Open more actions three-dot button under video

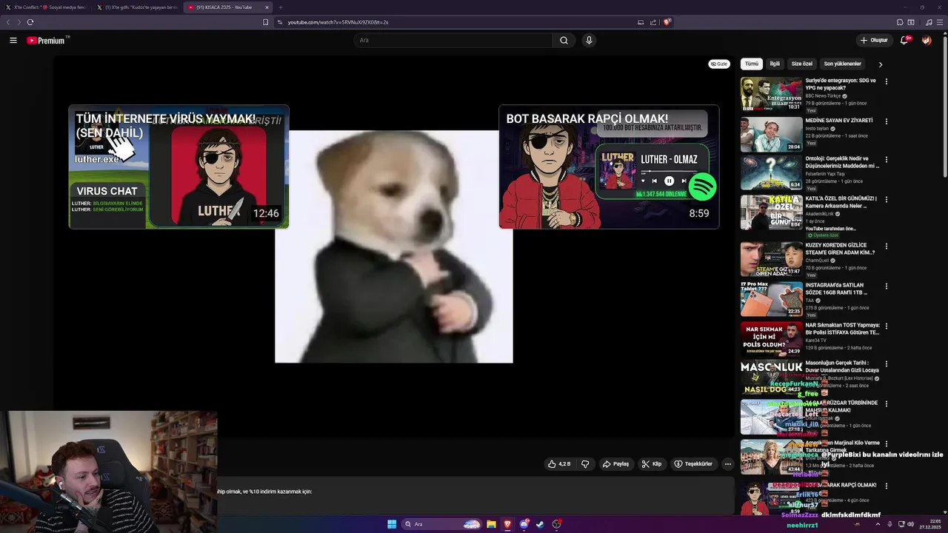click(728, 464)
